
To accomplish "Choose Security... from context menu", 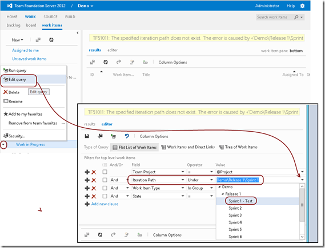I will 14,136.
